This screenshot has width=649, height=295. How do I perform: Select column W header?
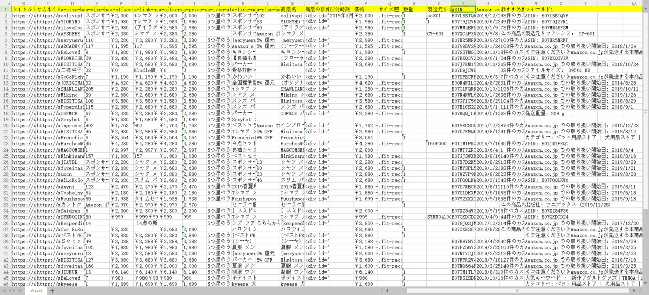tap(537, 3)
